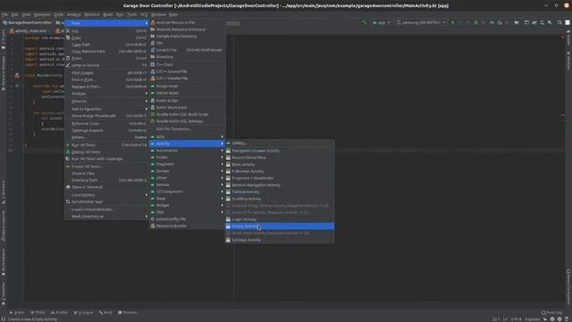Image resolution: width=572 pixels, height=322 pixels.
Task: Click the Paste clipboard icon
Action: [68, 58]
